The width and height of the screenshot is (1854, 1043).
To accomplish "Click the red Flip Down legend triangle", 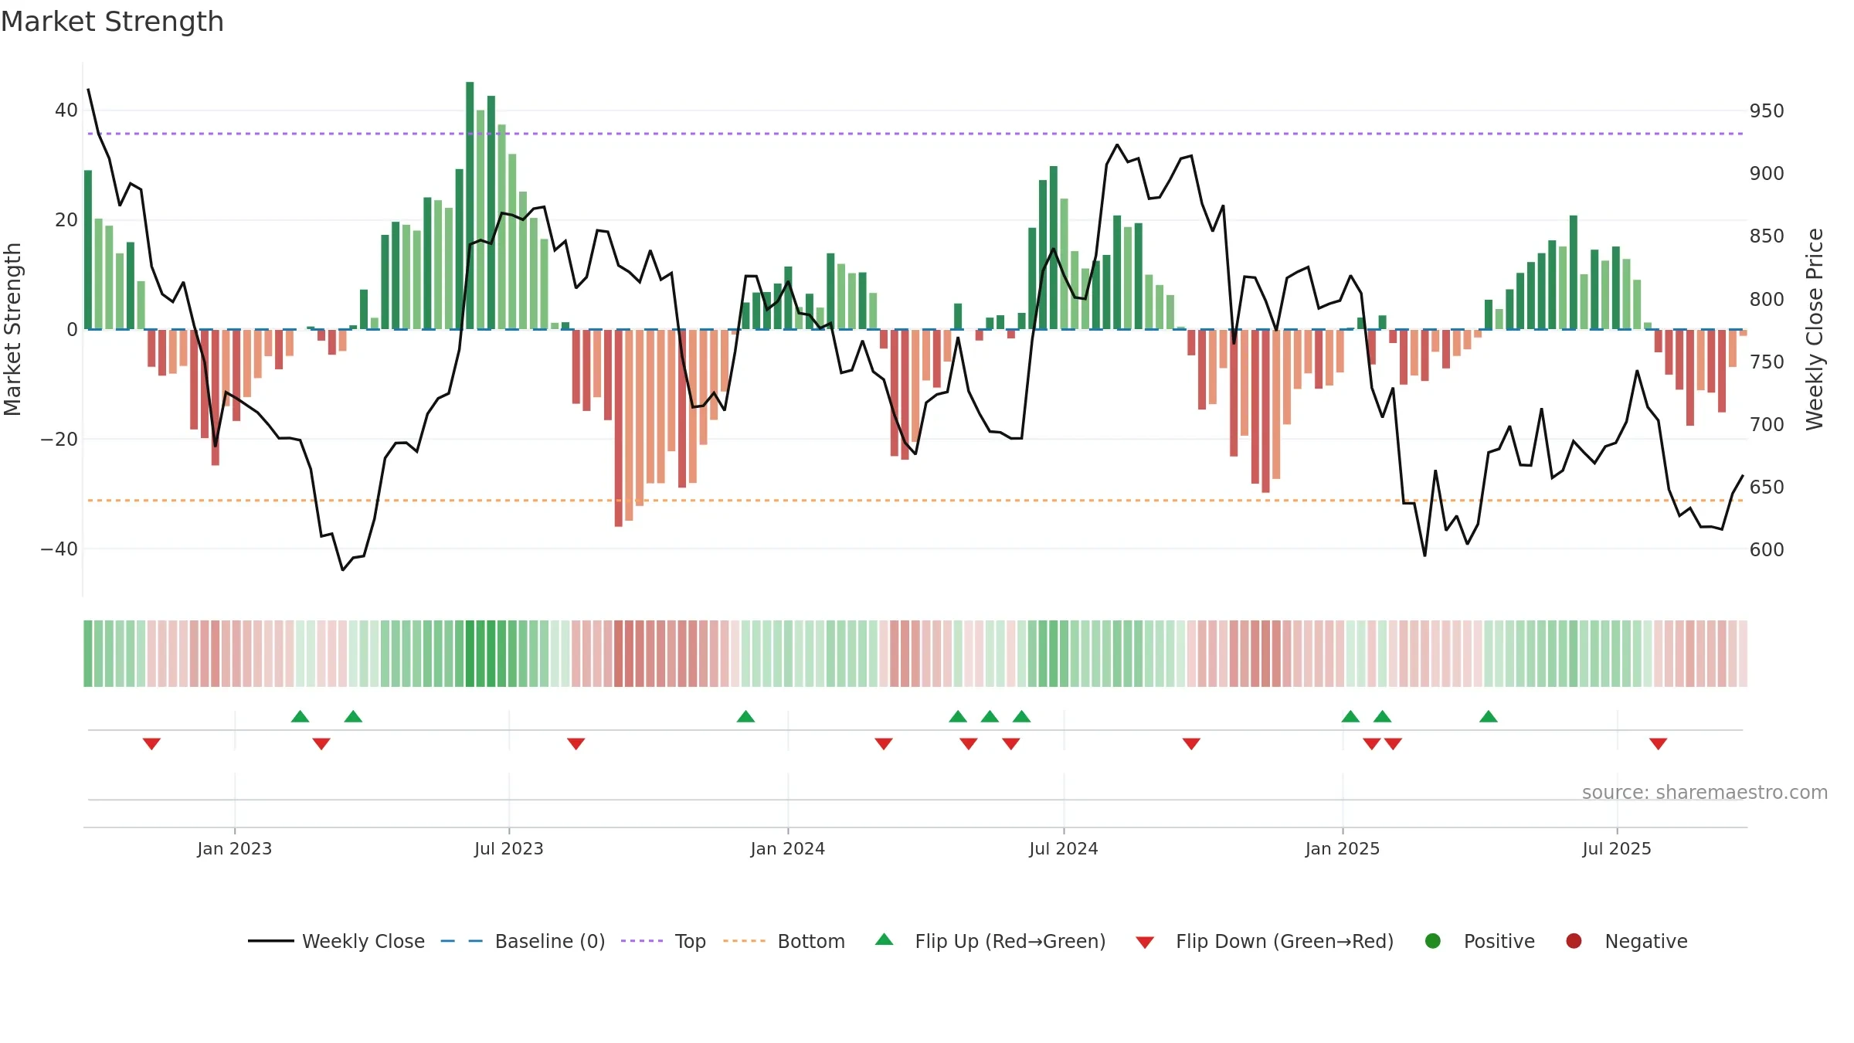I will [x=1145, y=942].
